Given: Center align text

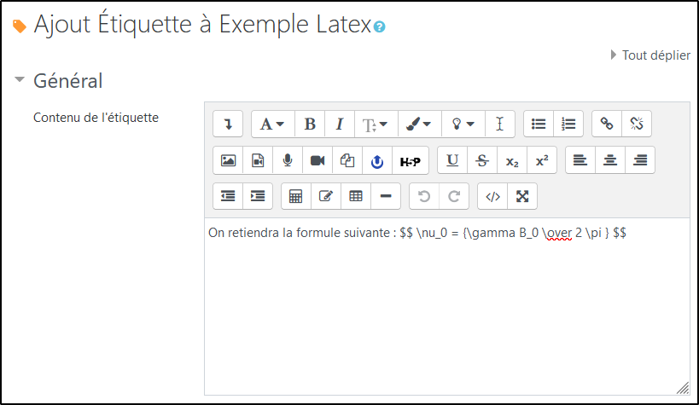Looking at the screenshot, I should tap(610, 160).
